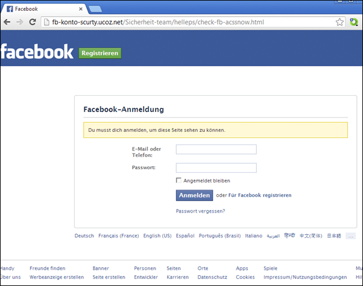Expand more languages with ellipsis button

[350, 236]
